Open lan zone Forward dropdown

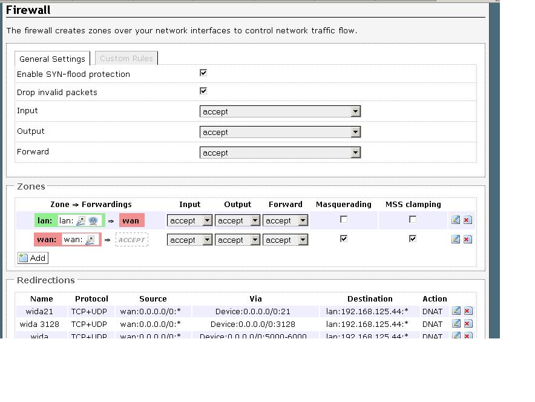point(286,220)
